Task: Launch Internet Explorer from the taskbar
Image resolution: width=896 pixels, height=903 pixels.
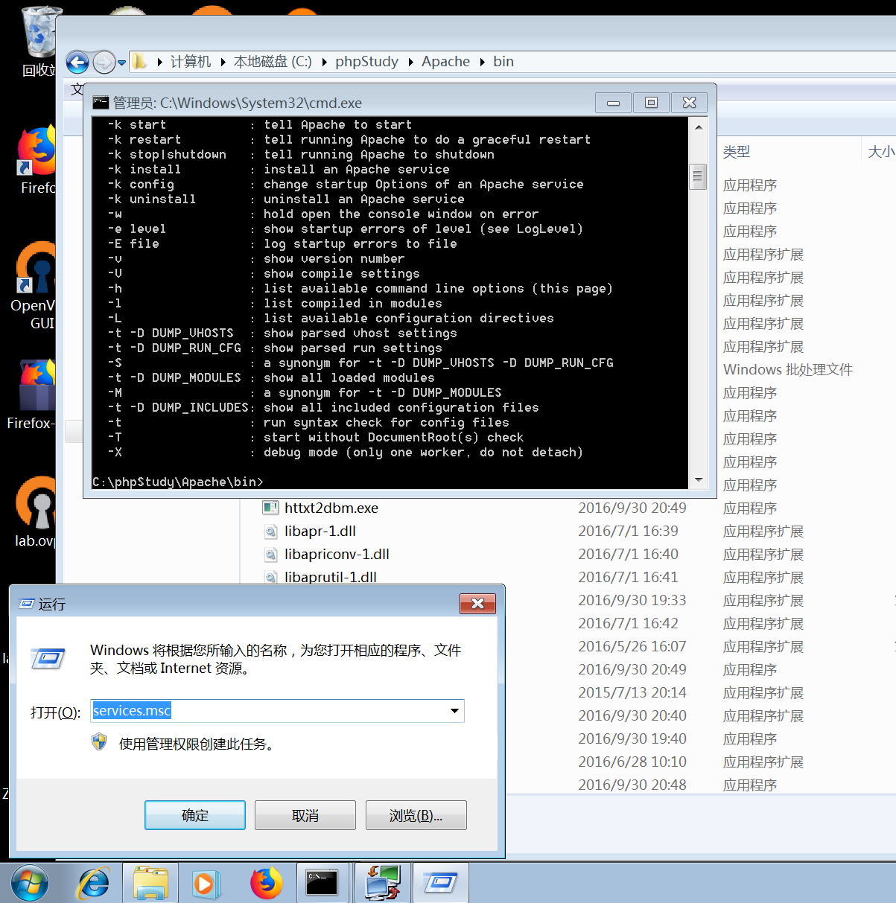Action: coord(94,884)
